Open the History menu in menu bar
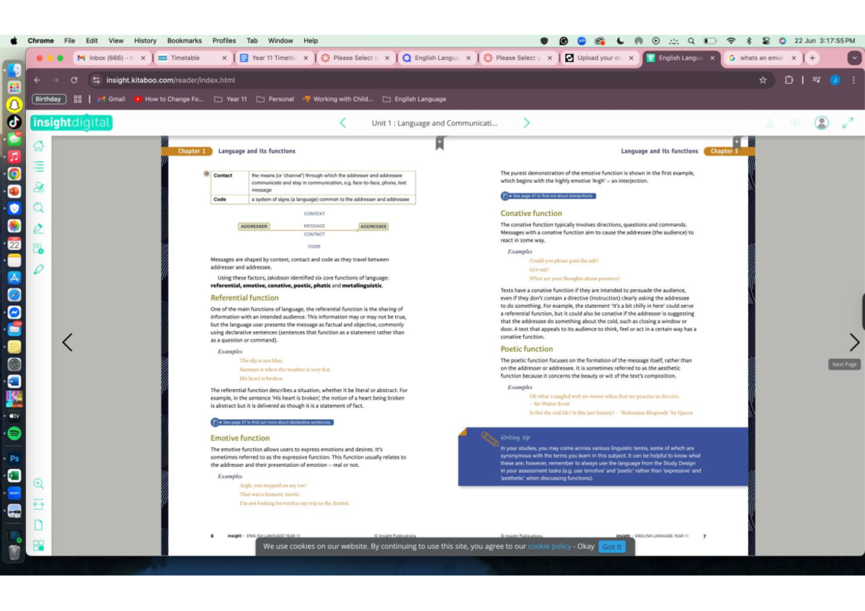This screenshot has width=865, height=611. point(145,40)
